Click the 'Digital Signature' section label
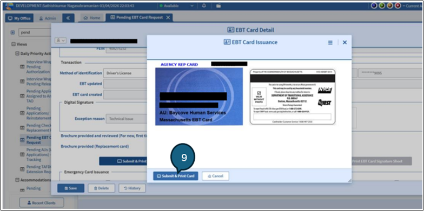Screen dimensions: 424x211 (79, 103)
